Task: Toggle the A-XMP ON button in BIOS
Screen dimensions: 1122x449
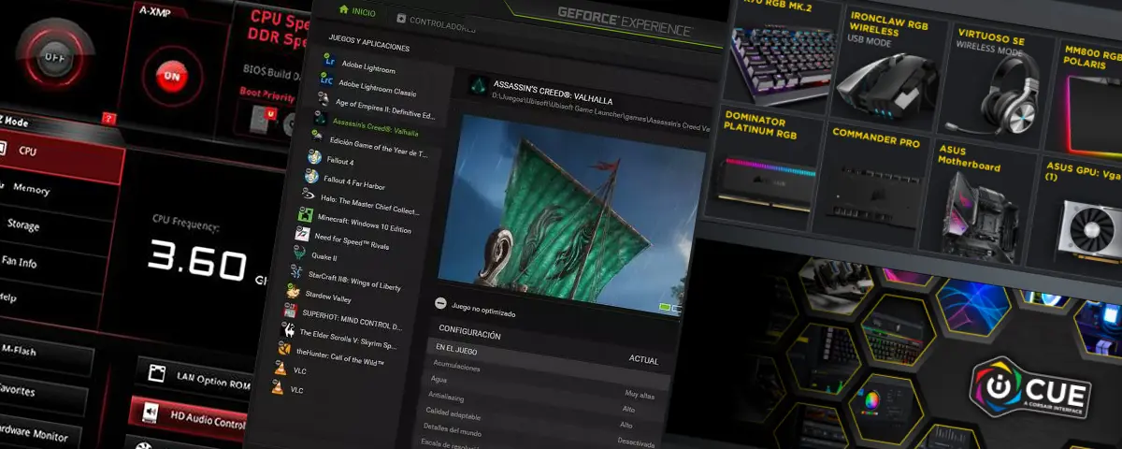Action: point(171,75)
